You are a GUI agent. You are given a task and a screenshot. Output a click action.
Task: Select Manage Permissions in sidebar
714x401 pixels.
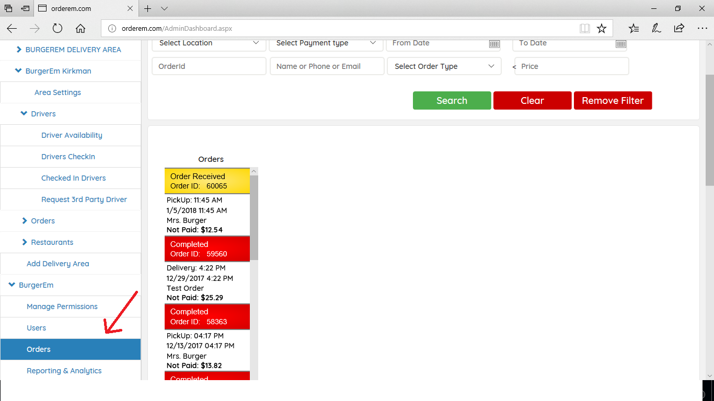(62, 306)
